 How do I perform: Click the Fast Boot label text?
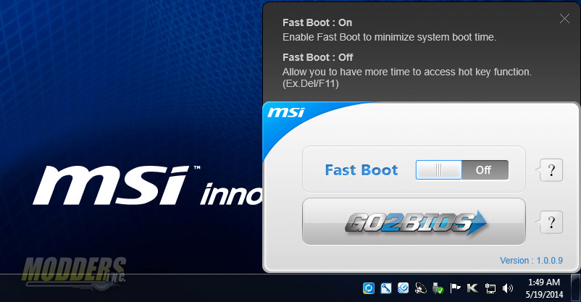[361, 170]
